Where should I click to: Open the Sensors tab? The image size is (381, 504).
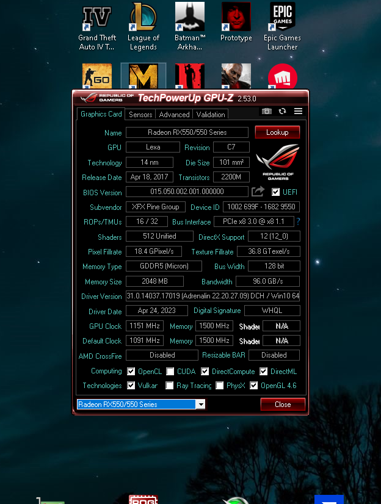140,115
